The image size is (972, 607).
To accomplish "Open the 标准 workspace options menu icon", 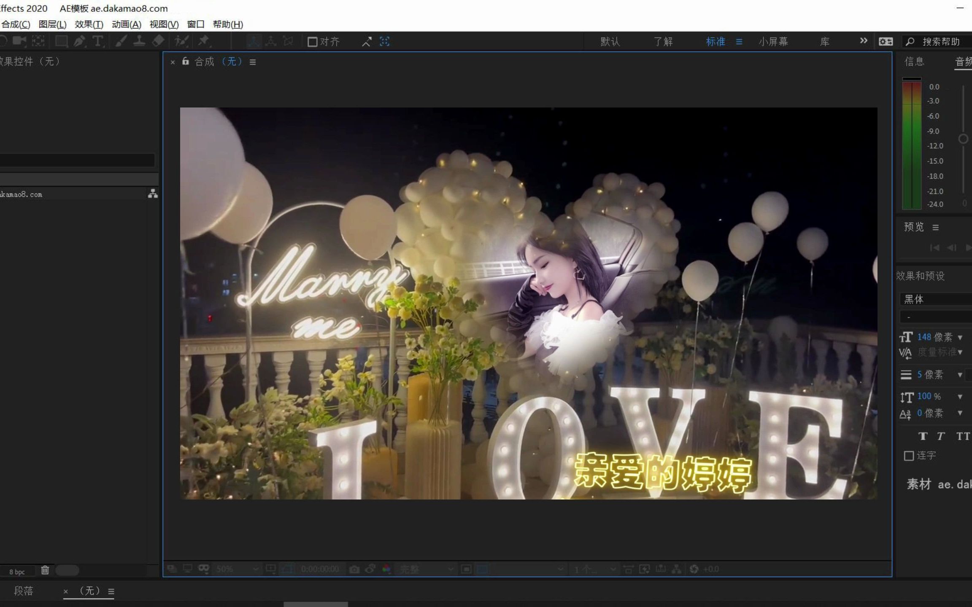I will point(739,41).
